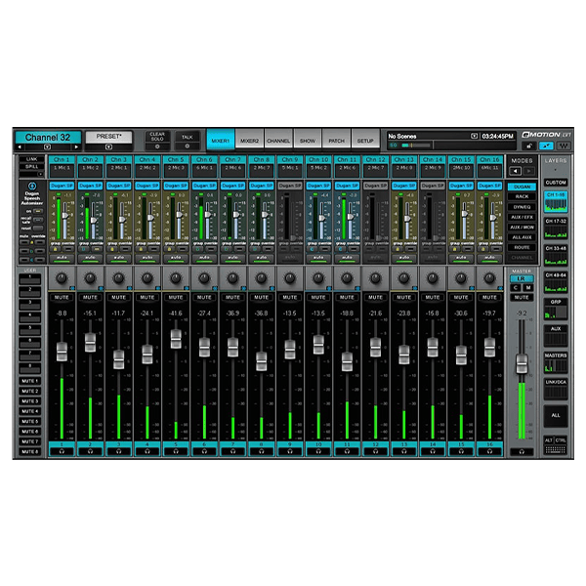Open the Waves W logo button
This screenshot has width=586, height=586.
[564, 146]
